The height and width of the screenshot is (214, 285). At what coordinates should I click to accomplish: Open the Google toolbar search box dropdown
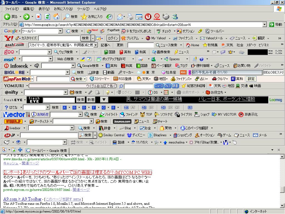60,31
